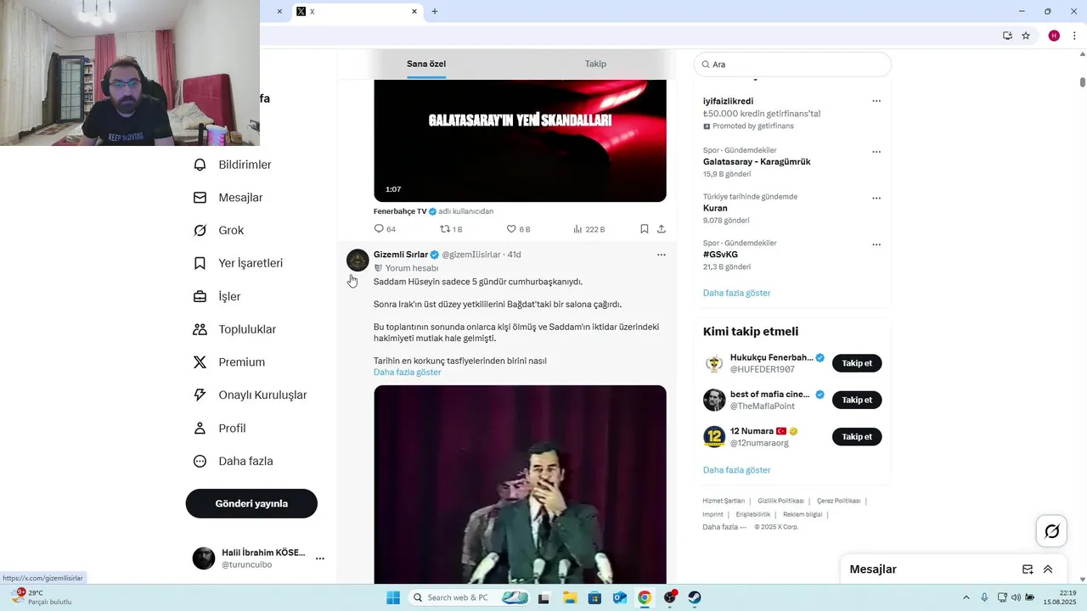Open Premium X logo icon
This screenshot has height=611, width=1087.
(x=200, y=362)
